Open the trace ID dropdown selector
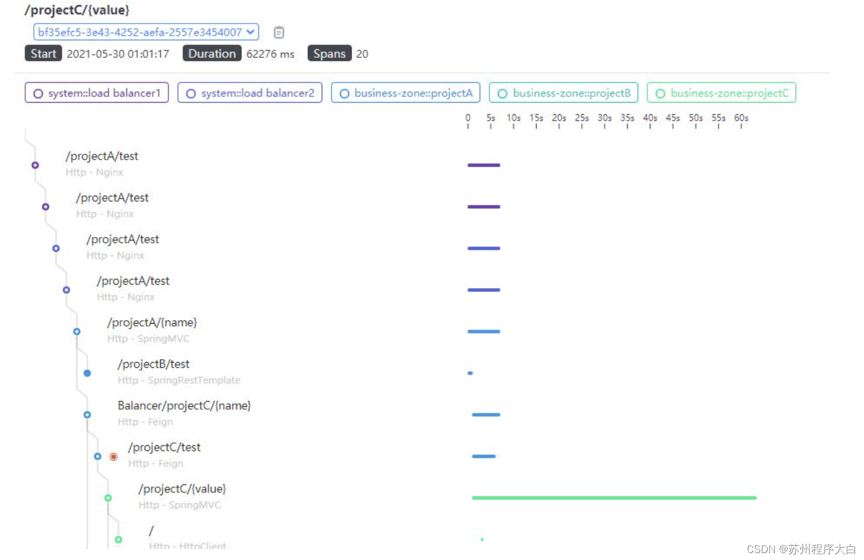The image size is (864, 560). coord(146,32)
